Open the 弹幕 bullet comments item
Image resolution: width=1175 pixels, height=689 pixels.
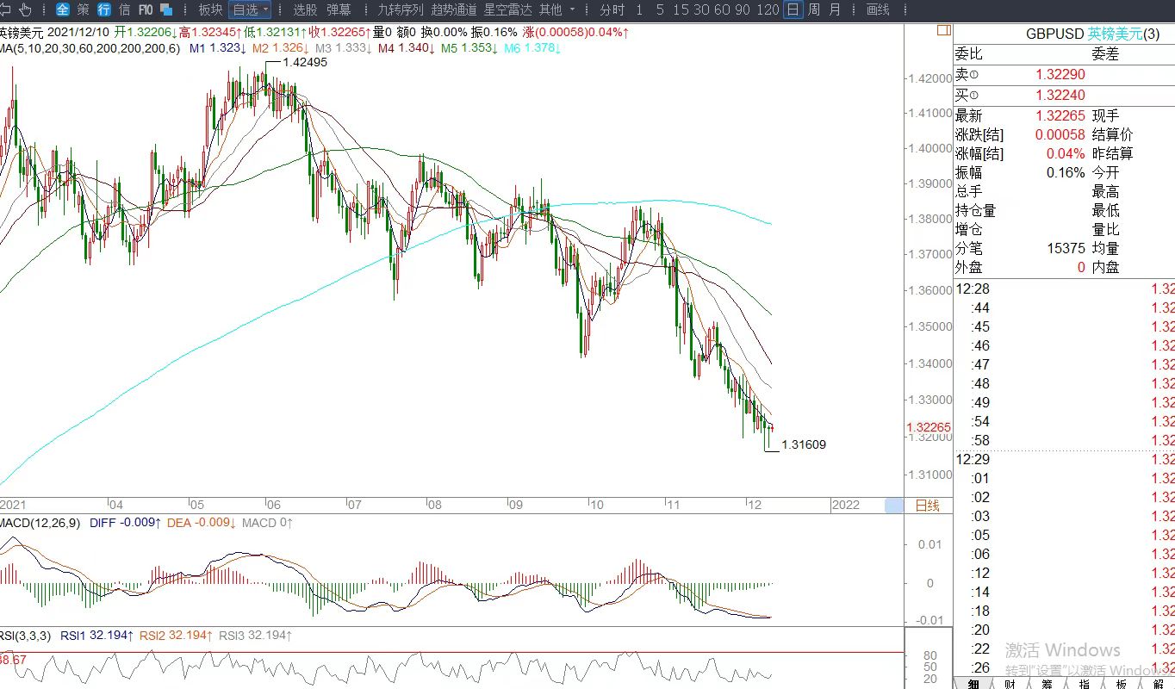339,9
